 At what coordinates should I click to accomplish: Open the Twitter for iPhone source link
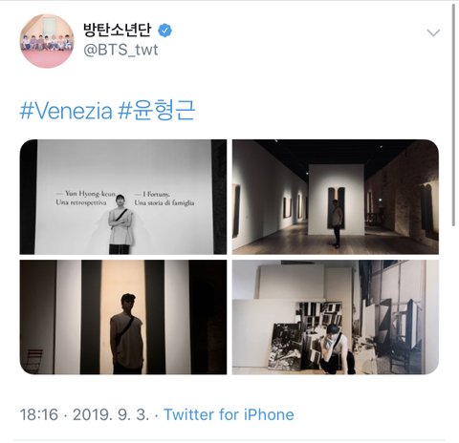pyautogui.click(x=229, y=414)
